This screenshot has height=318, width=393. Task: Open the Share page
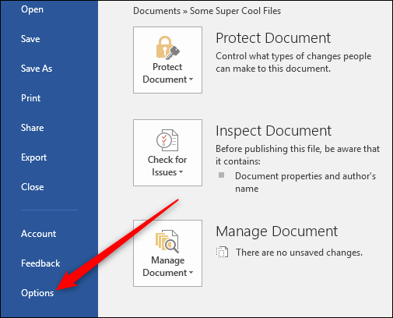point(32,128)
